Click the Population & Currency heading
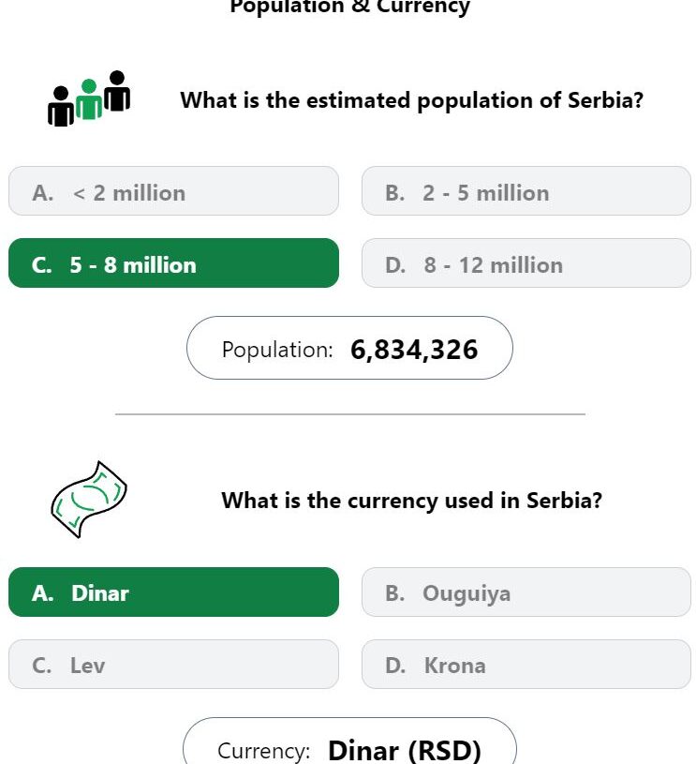Viewport: 696px width, 764px height. (x=349, y=7)
